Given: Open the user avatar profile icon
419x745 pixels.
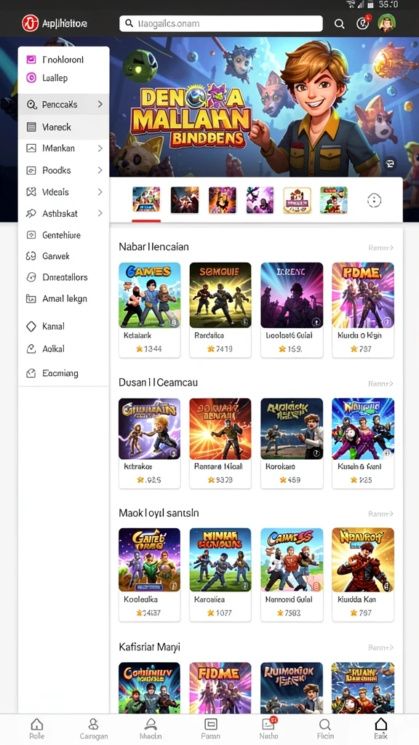Looking at the screenshot, I should 387,23.
